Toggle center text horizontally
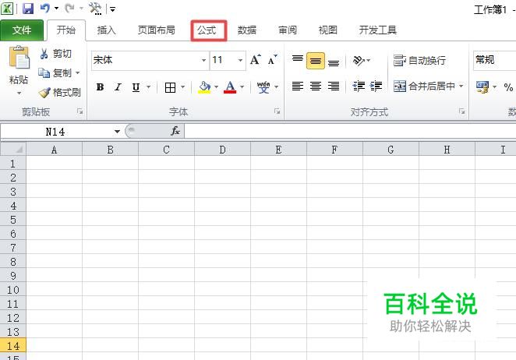 (315, 86)
